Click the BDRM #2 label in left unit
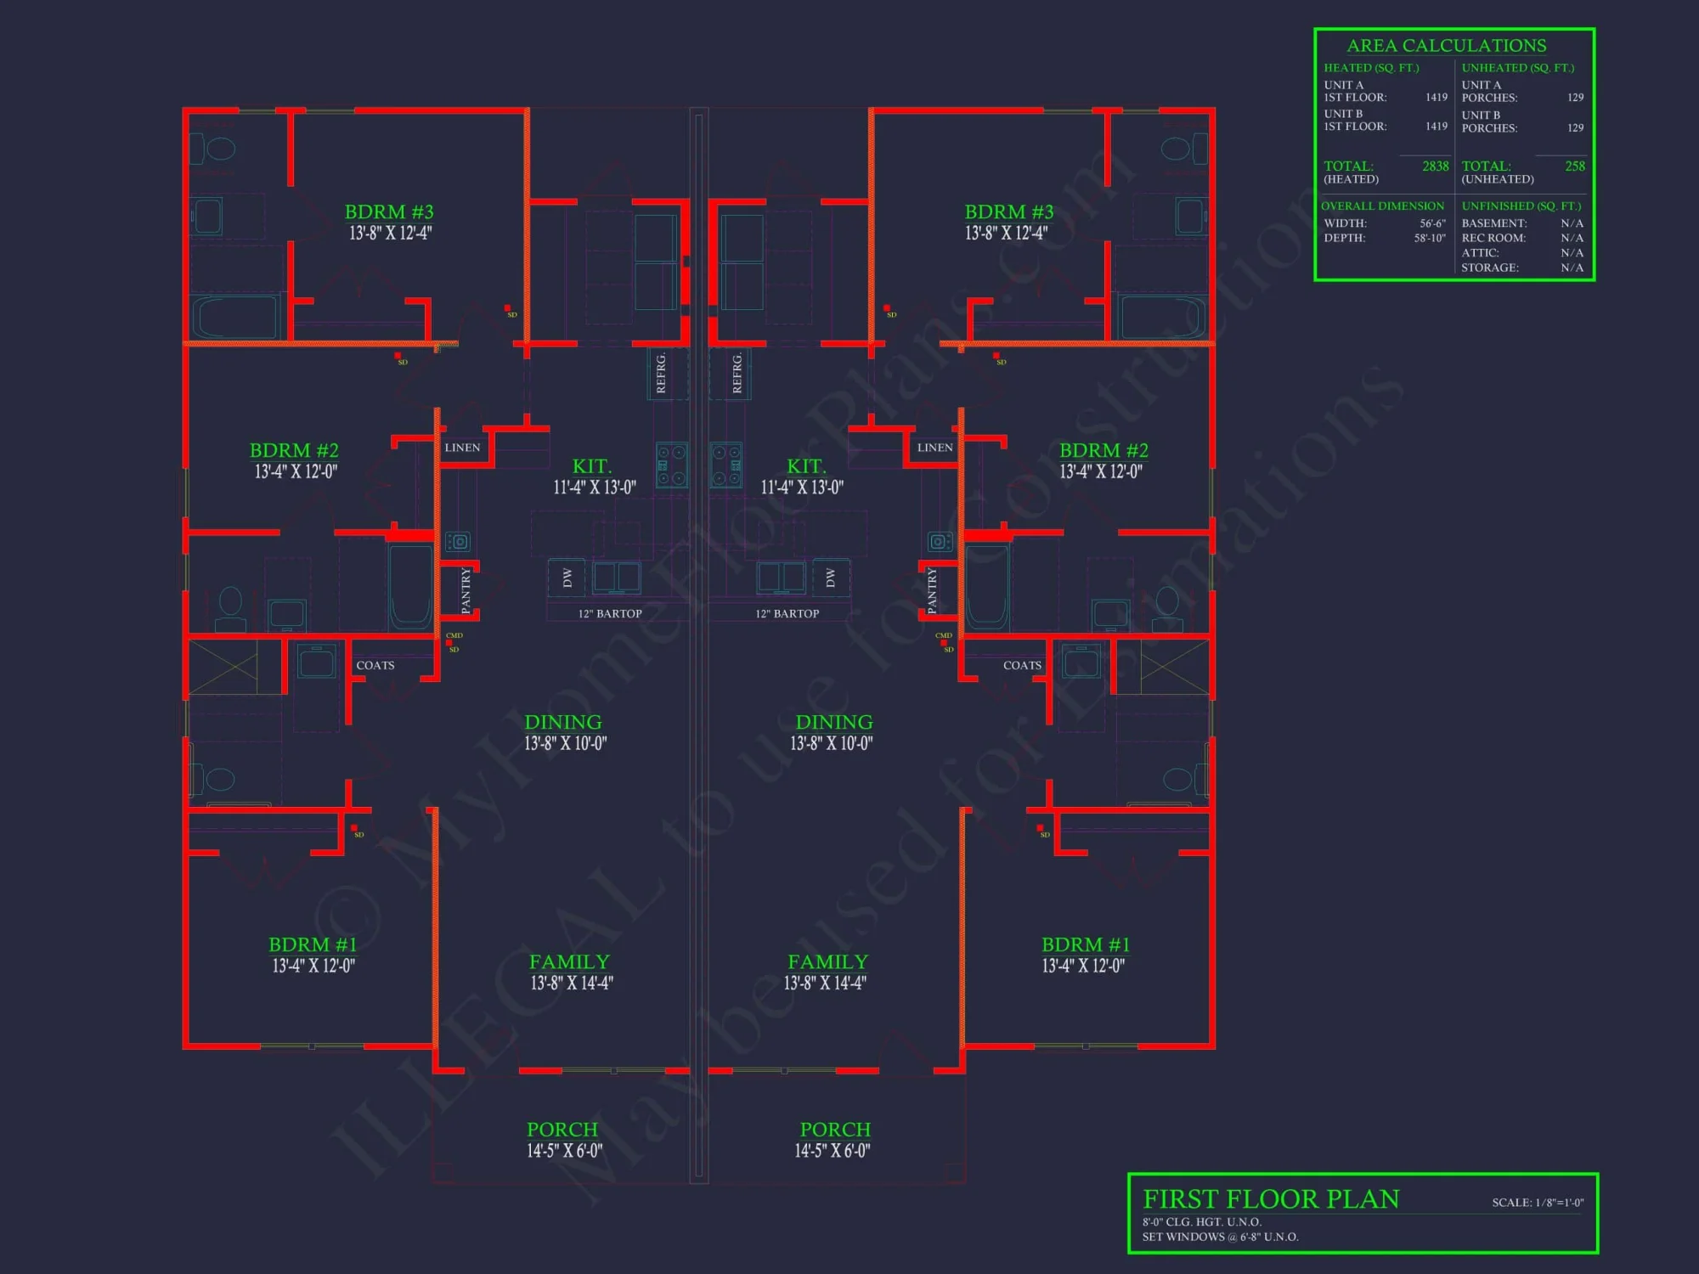The height and width of the screenshot is (1274, 1699). point(293,450)
